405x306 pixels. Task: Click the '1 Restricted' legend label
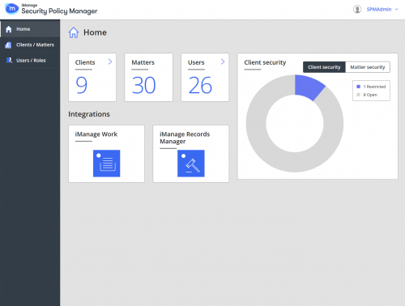click(374, 87)
